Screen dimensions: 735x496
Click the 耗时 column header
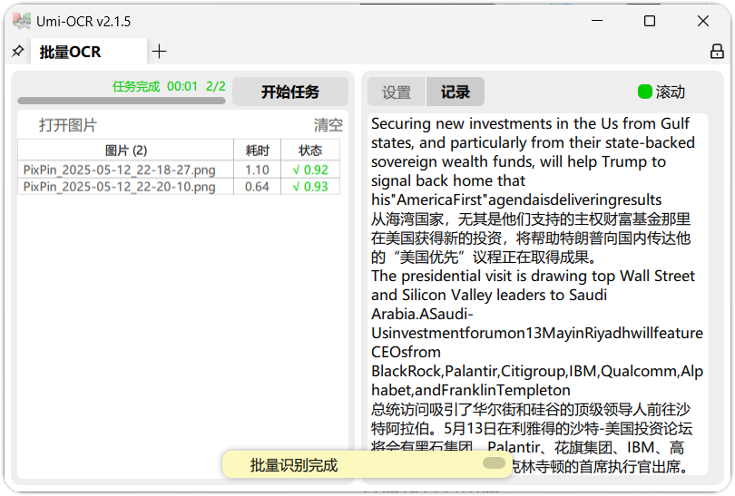click(258, 151)
